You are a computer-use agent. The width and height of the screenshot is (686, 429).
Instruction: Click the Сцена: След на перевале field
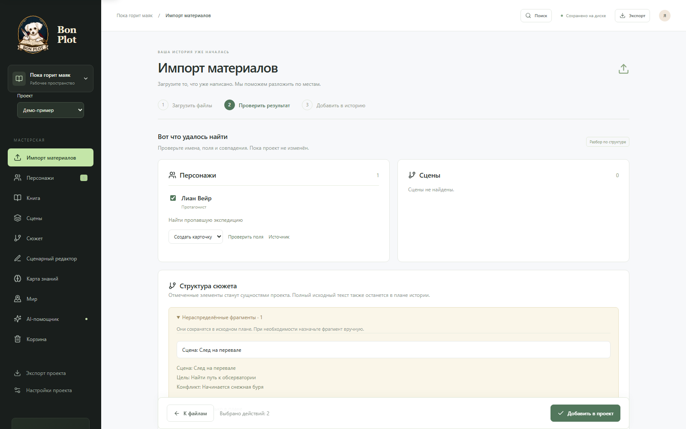tap(394, 350)
